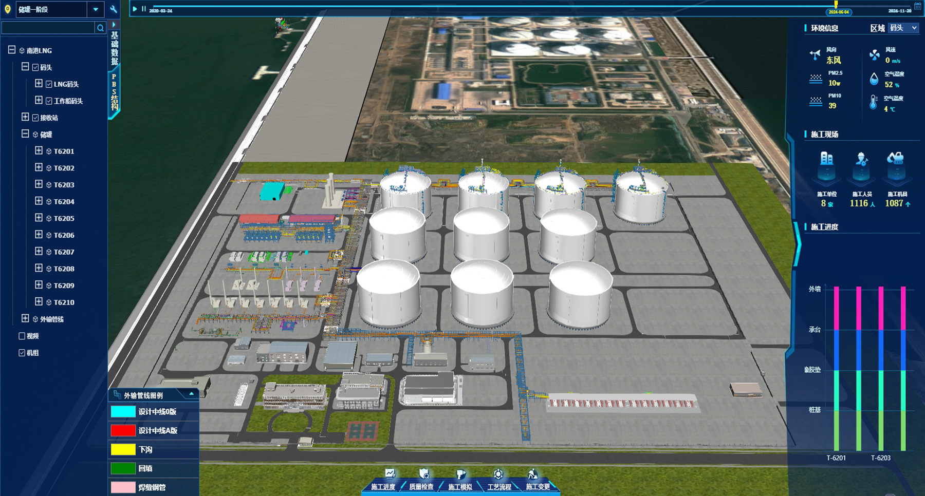This screenshot has width=925, height=496.
Task: Click the wrench settings icon
Action: 114,9
